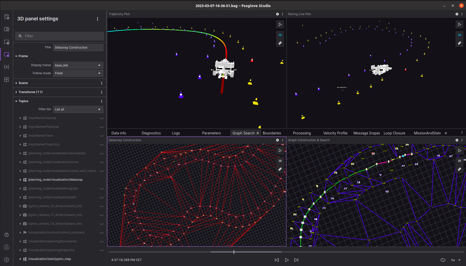466x266 pixels.
Task: Click the measure ruler icon in Trajectory Plot
Action: click(280, 43)
